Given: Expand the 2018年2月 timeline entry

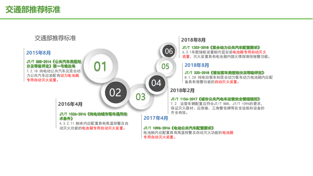Looking at the screenshot, I should pyautogui.click(x=183, y=91).
